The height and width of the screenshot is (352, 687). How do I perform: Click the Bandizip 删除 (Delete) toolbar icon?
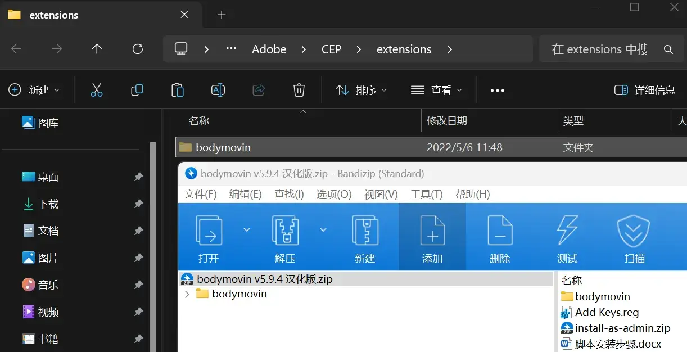click(x=500, y=231)
